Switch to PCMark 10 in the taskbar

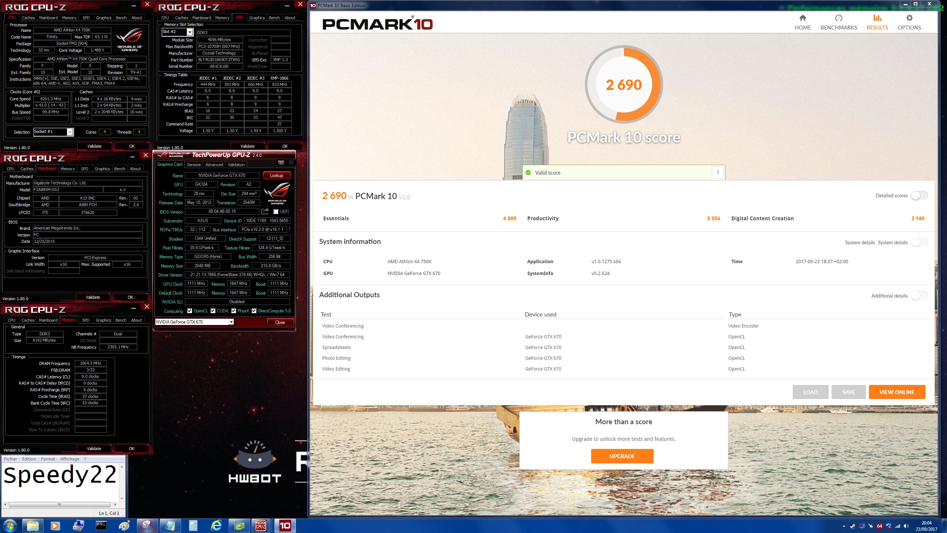pos(285,526)
